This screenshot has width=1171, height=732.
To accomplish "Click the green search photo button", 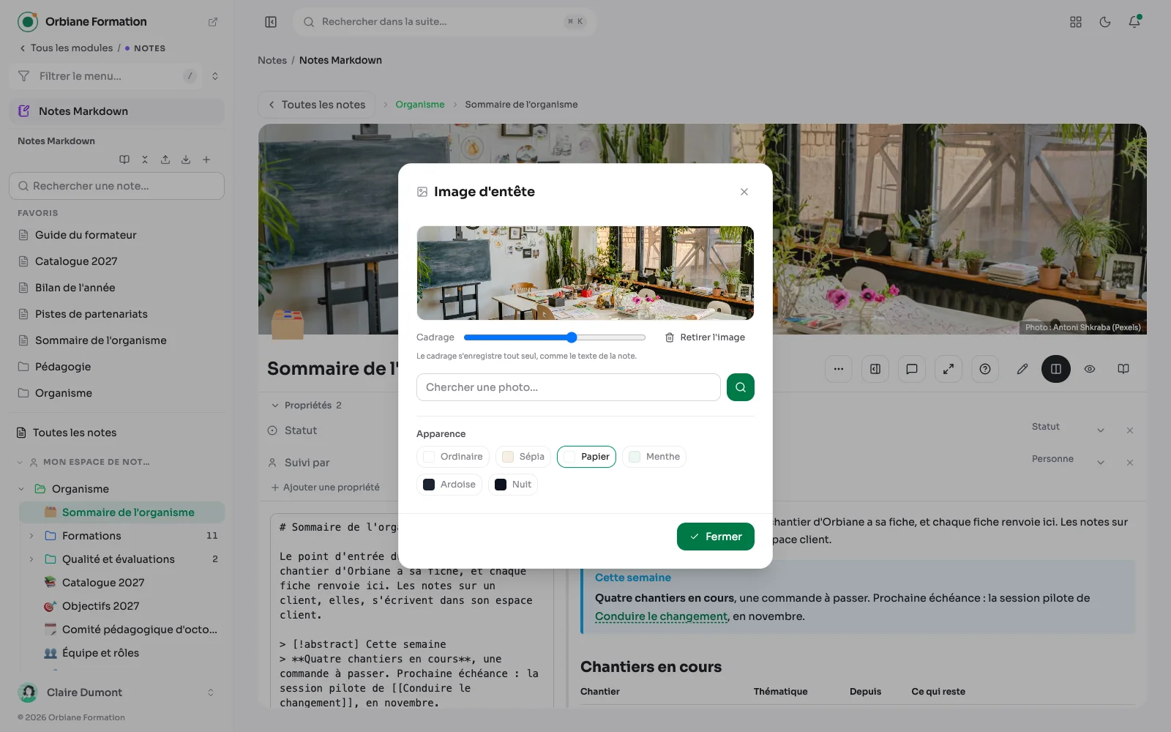I will (x=741, y=387).
